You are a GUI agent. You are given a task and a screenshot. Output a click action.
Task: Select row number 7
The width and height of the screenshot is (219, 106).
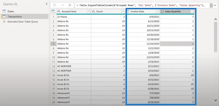point(53,44)
